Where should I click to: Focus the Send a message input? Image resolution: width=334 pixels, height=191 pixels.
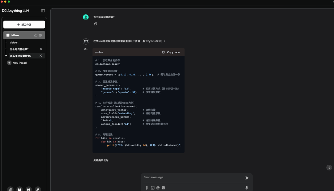pos(192,177)
